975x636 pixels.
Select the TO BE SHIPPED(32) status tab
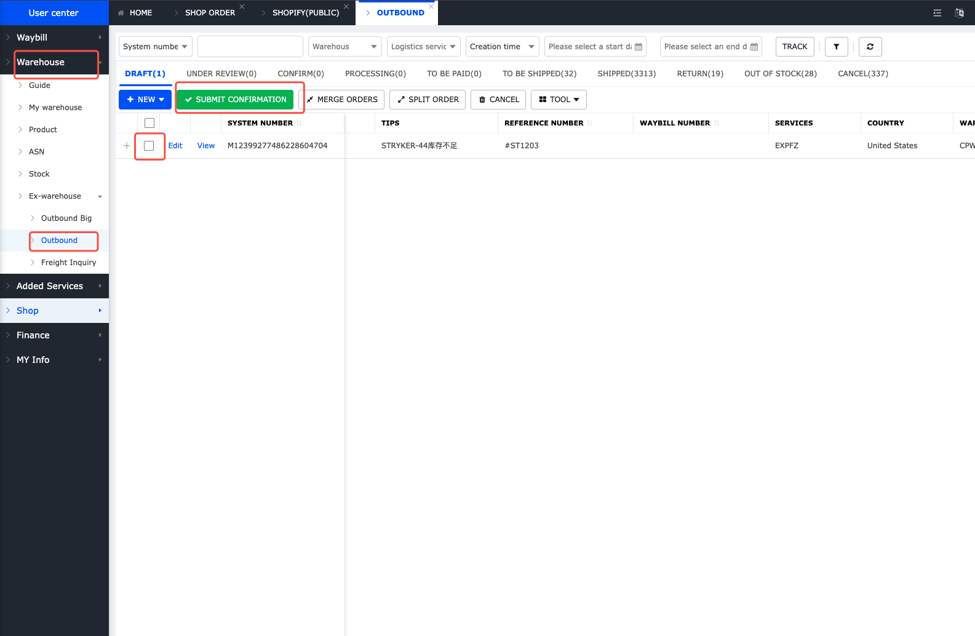coord(539,74)
